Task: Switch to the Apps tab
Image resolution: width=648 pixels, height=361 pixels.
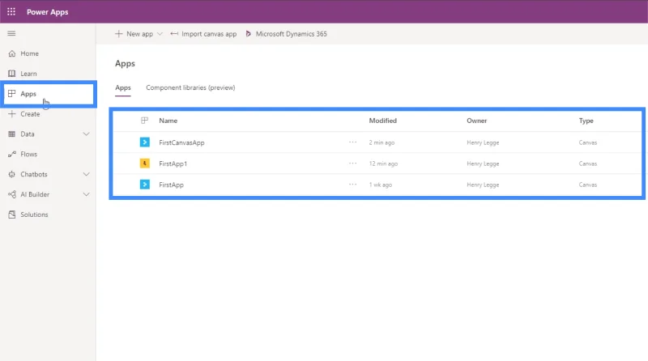Action: pos(123,87)
